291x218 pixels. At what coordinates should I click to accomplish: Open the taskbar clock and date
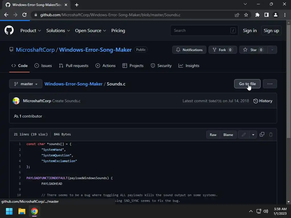tap(280, 211)
